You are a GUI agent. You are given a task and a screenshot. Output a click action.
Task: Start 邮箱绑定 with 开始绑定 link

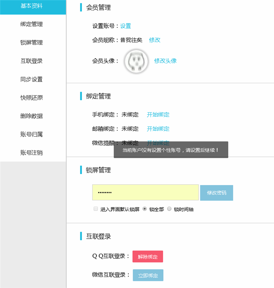tap(158, 129)
